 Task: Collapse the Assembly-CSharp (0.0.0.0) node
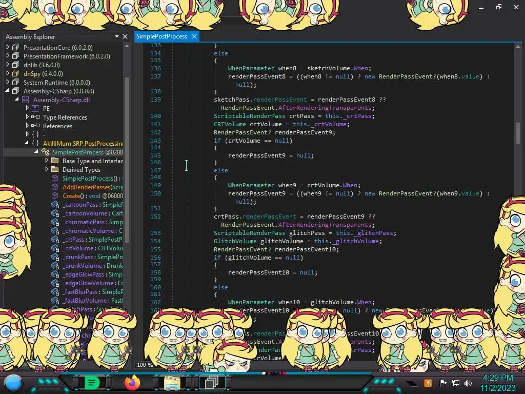click(7, 90)
